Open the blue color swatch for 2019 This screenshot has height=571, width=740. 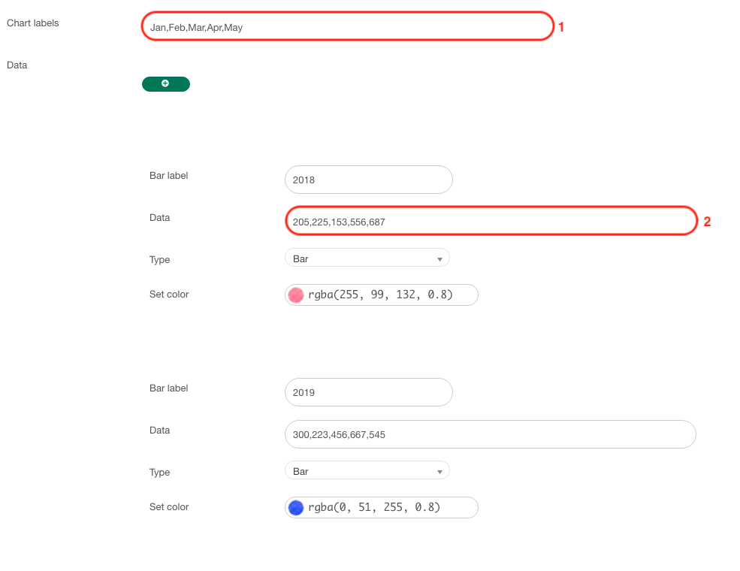tap(296, 508)
